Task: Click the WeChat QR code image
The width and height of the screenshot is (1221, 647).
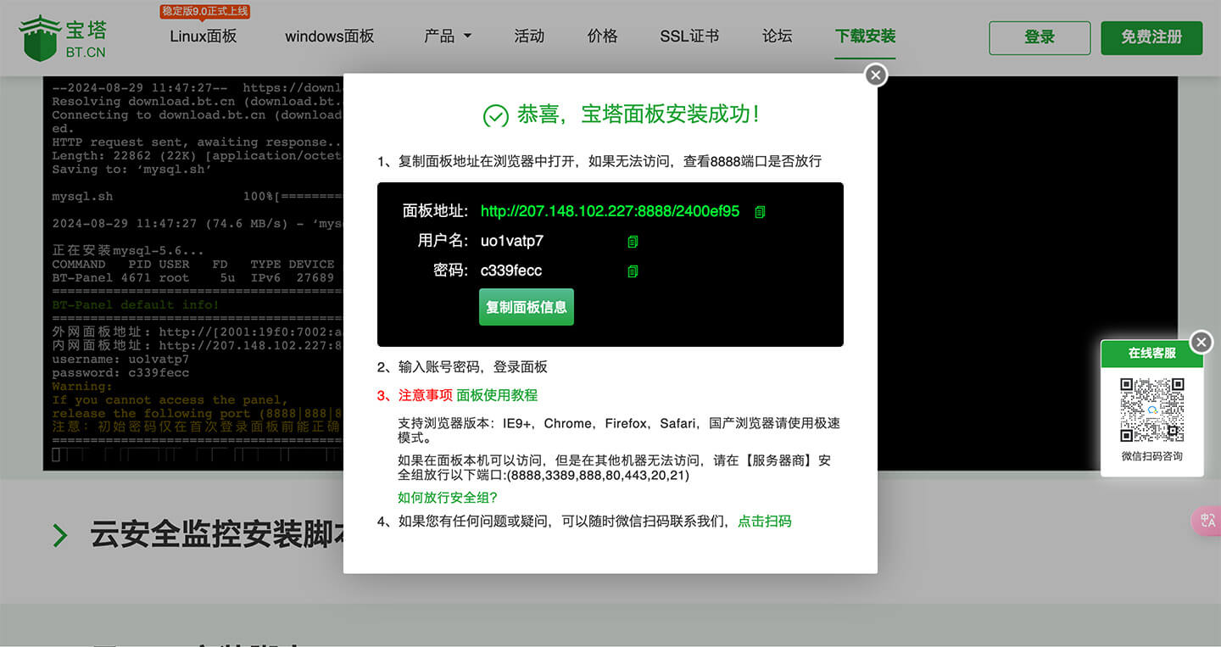Action: click(1151, 410)
